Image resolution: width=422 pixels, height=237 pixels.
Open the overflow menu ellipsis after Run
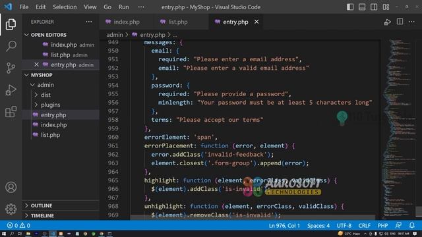click(141, 7)
